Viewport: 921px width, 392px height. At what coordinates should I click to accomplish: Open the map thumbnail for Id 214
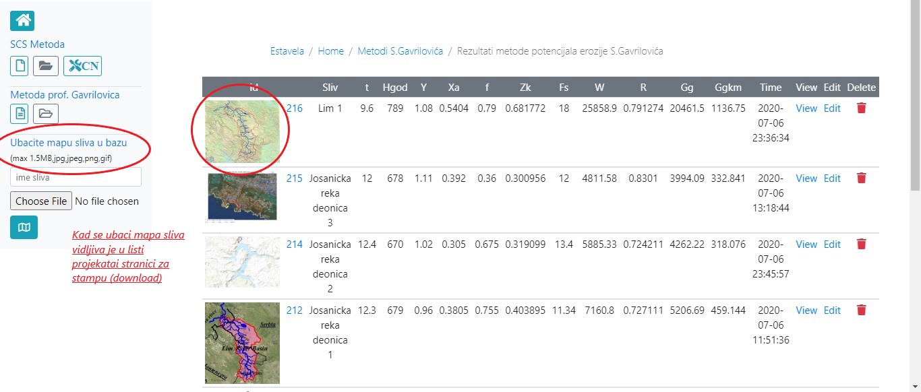(x=242, y=262)
